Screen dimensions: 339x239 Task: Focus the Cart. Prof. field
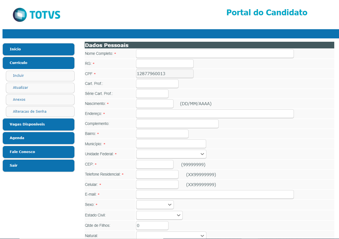click(x=157, y=84)
